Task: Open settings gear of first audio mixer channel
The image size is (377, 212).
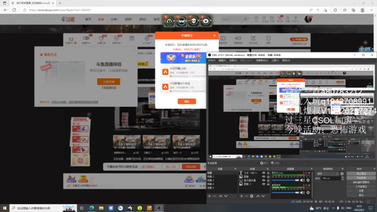Action: coord(308,180)
